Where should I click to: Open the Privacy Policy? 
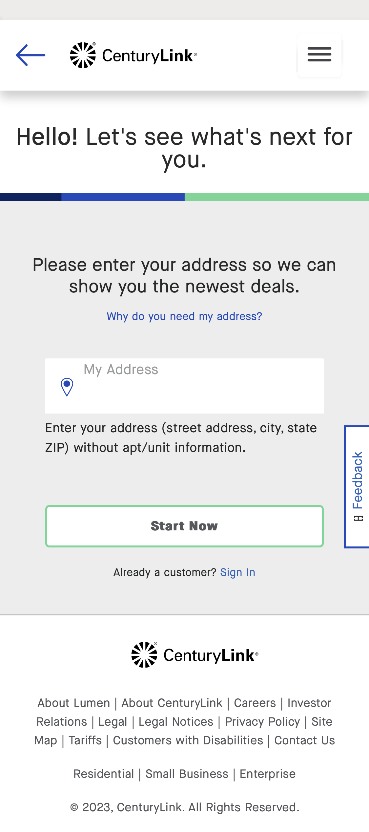(262, 722)
